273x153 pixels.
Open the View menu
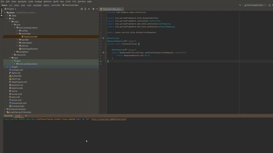tap(14, 2)
